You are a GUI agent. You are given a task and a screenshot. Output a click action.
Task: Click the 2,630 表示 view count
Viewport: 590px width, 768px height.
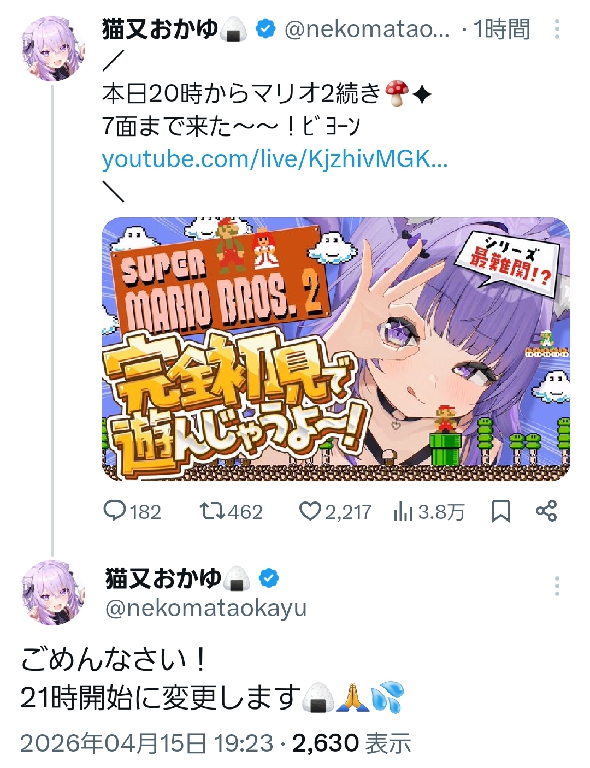click(x=351, y=743)
